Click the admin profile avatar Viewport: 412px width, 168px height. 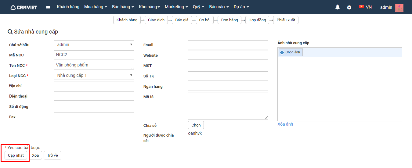coord(399,8)
